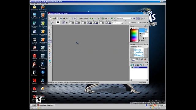Click New Raster Layer icon in Layer palette
The image size is (196, 110).
coord(131,65)
